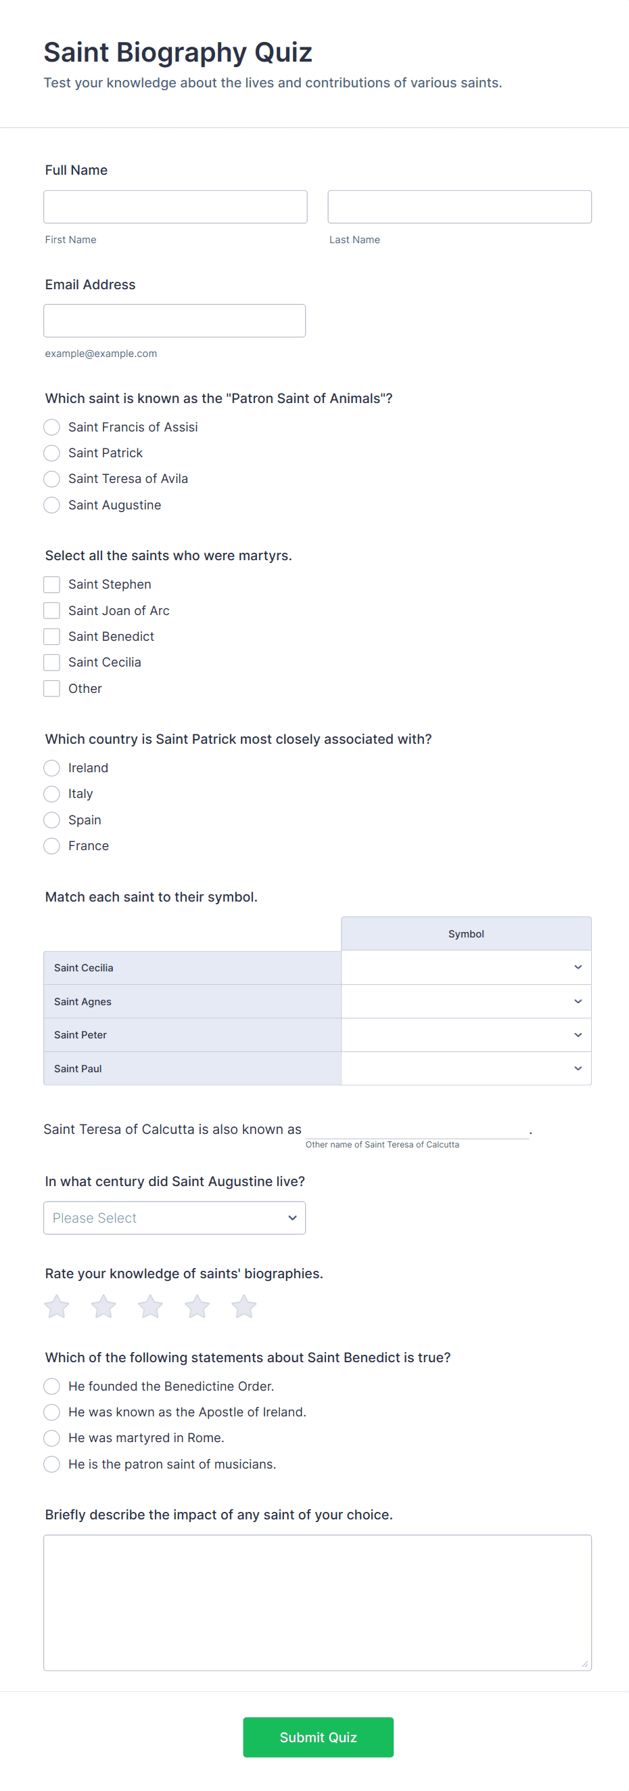The width and height of the screenshot is (629, 1791).
Task: Check the Saint Stephen checkbox
Action: [x=52, y=584]
